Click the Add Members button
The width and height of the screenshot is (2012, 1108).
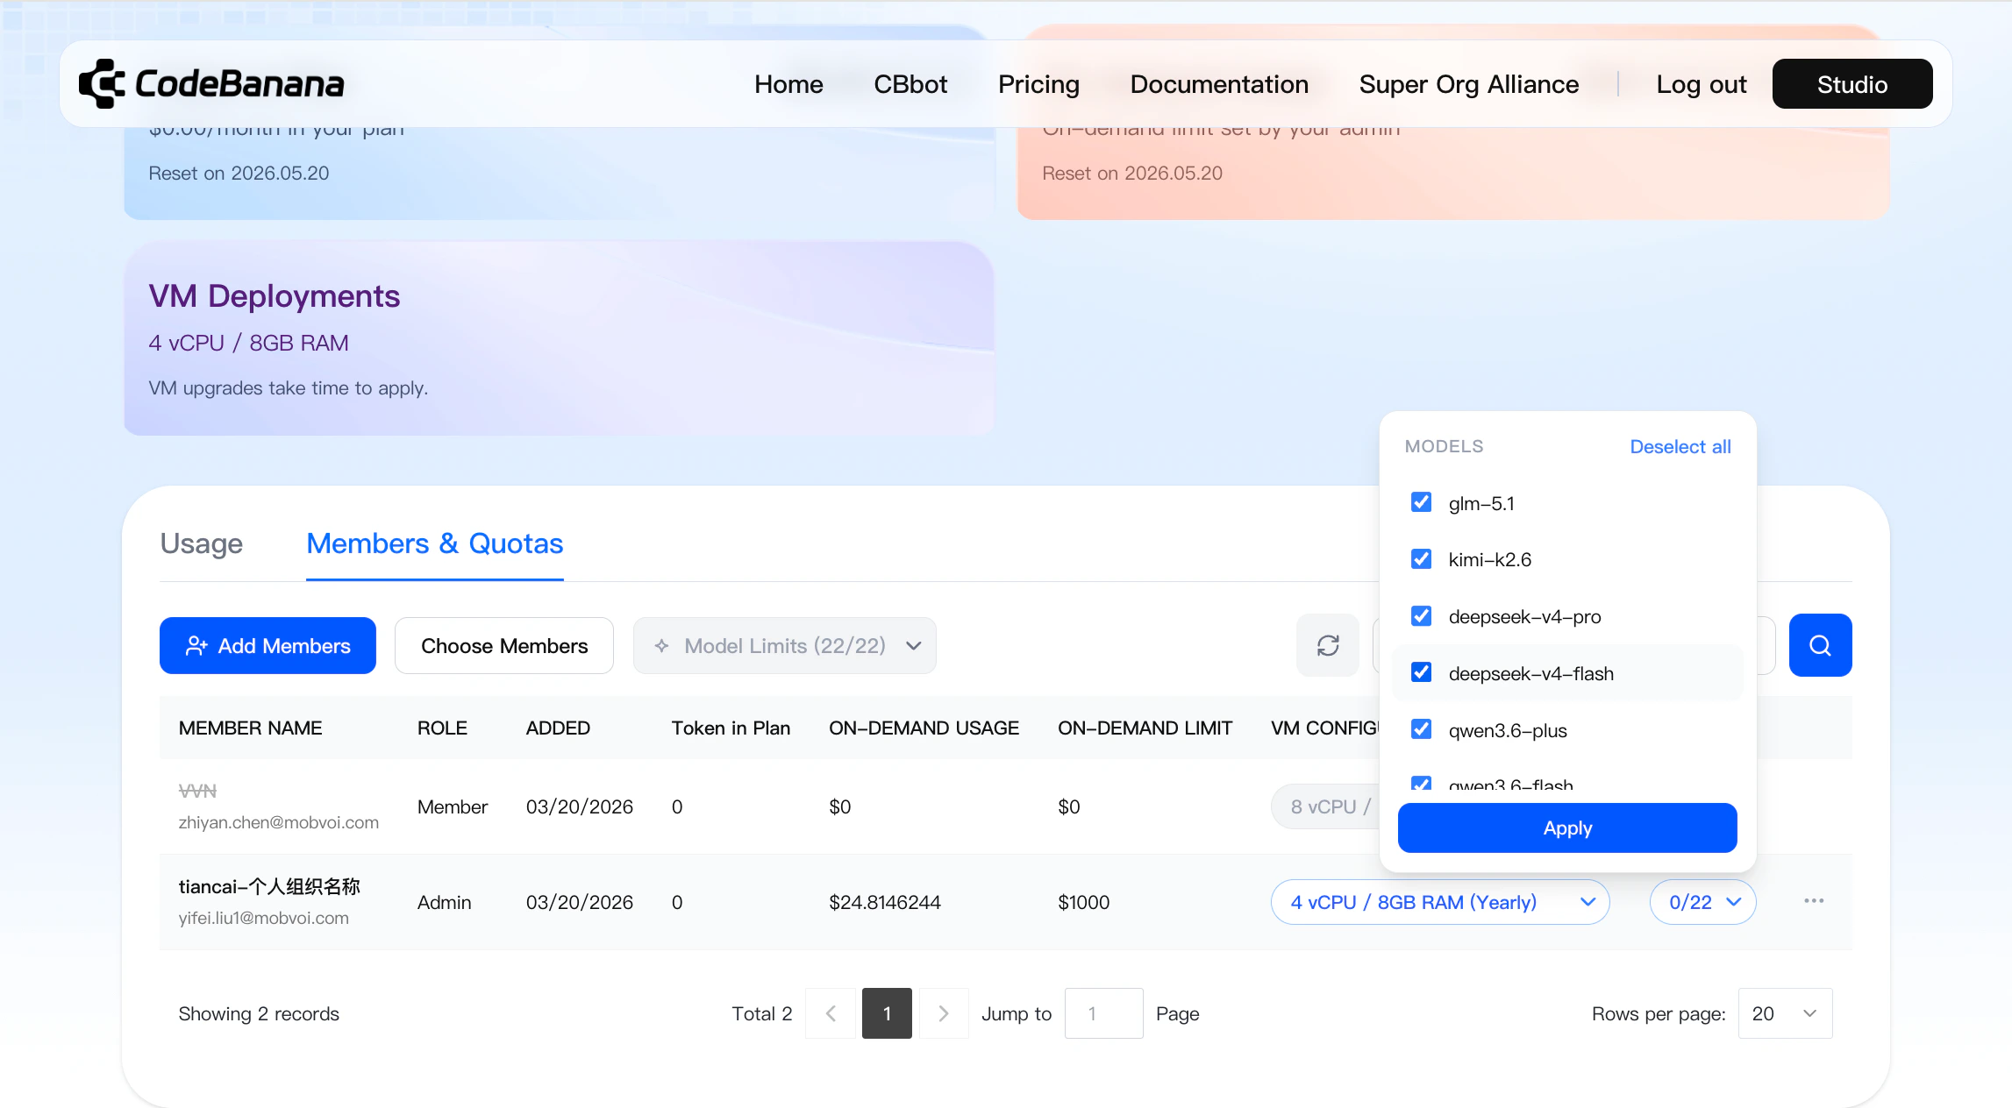click(x=268, y=646)
